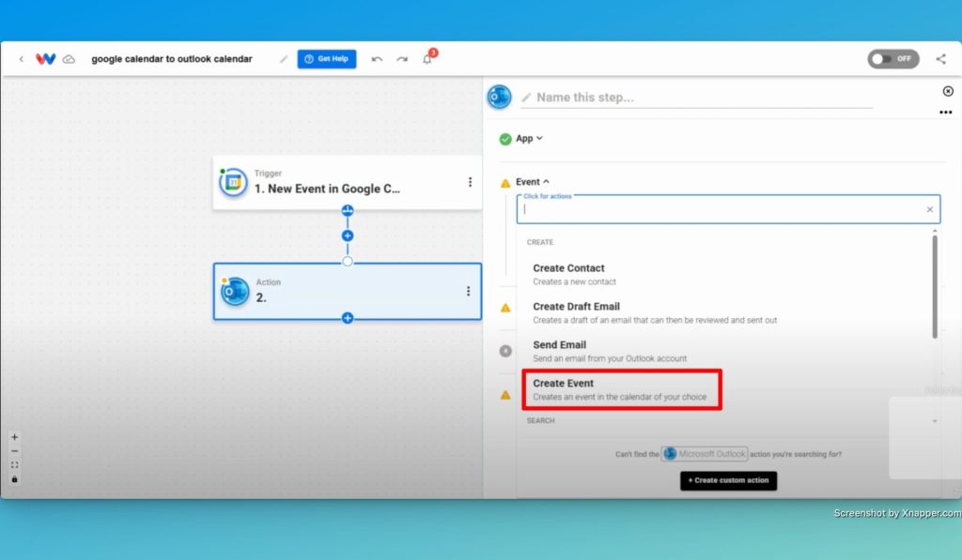Click the Outlook icon in panel header
This screenshot has height=560, width=962.
(x=499, y=97)
